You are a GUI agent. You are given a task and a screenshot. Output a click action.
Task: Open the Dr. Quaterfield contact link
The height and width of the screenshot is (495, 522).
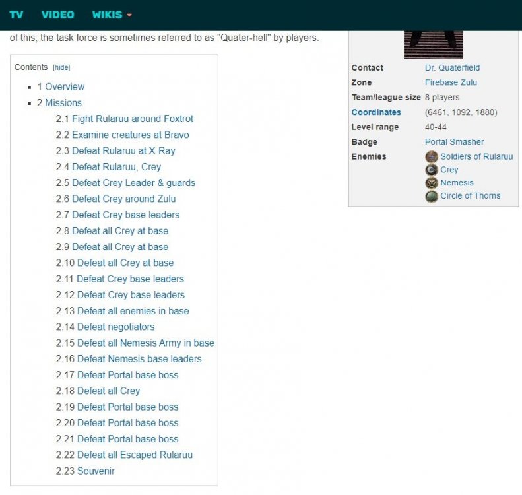coord(452,67)
